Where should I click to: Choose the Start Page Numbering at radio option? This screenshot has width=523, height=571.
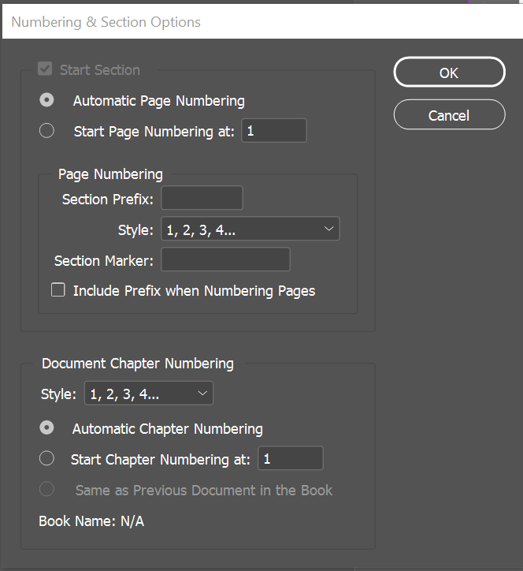(46, 130)
